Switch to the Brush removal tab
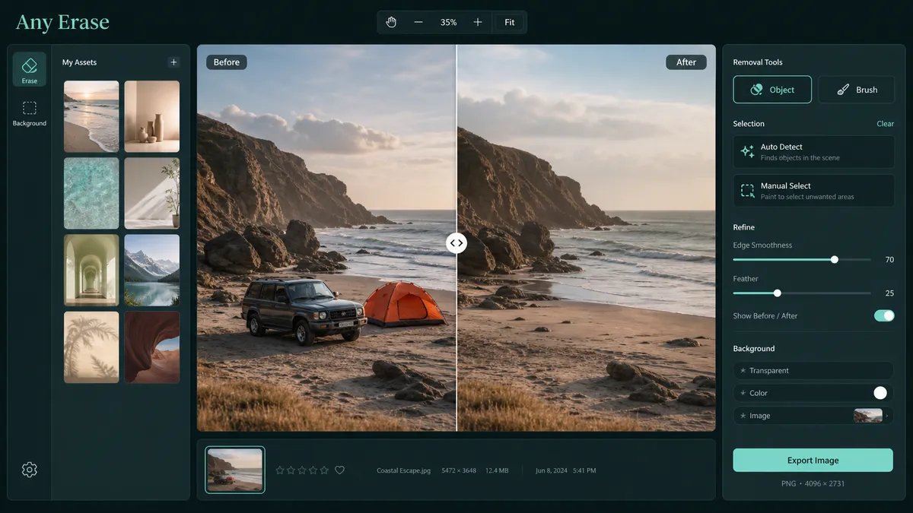Image resolution: width=913 pixels, height=513 pixels. click(856, 90)
